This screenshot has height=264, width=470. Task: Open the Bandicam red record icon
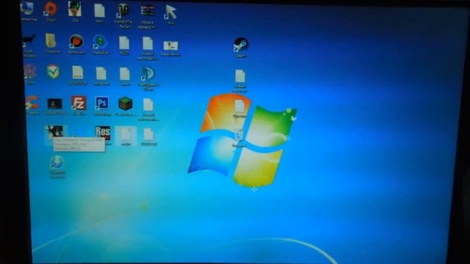[x=76, y=41]
